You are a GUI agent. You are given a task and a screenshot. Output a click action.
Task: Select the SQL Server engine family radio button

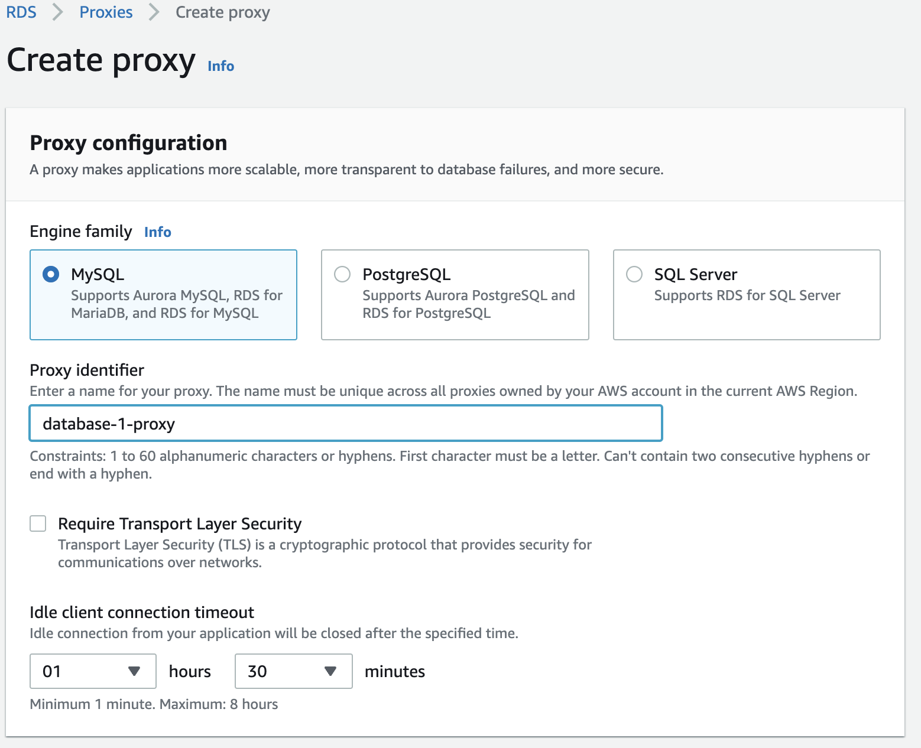pyautogui.click(x=634, y=274)
